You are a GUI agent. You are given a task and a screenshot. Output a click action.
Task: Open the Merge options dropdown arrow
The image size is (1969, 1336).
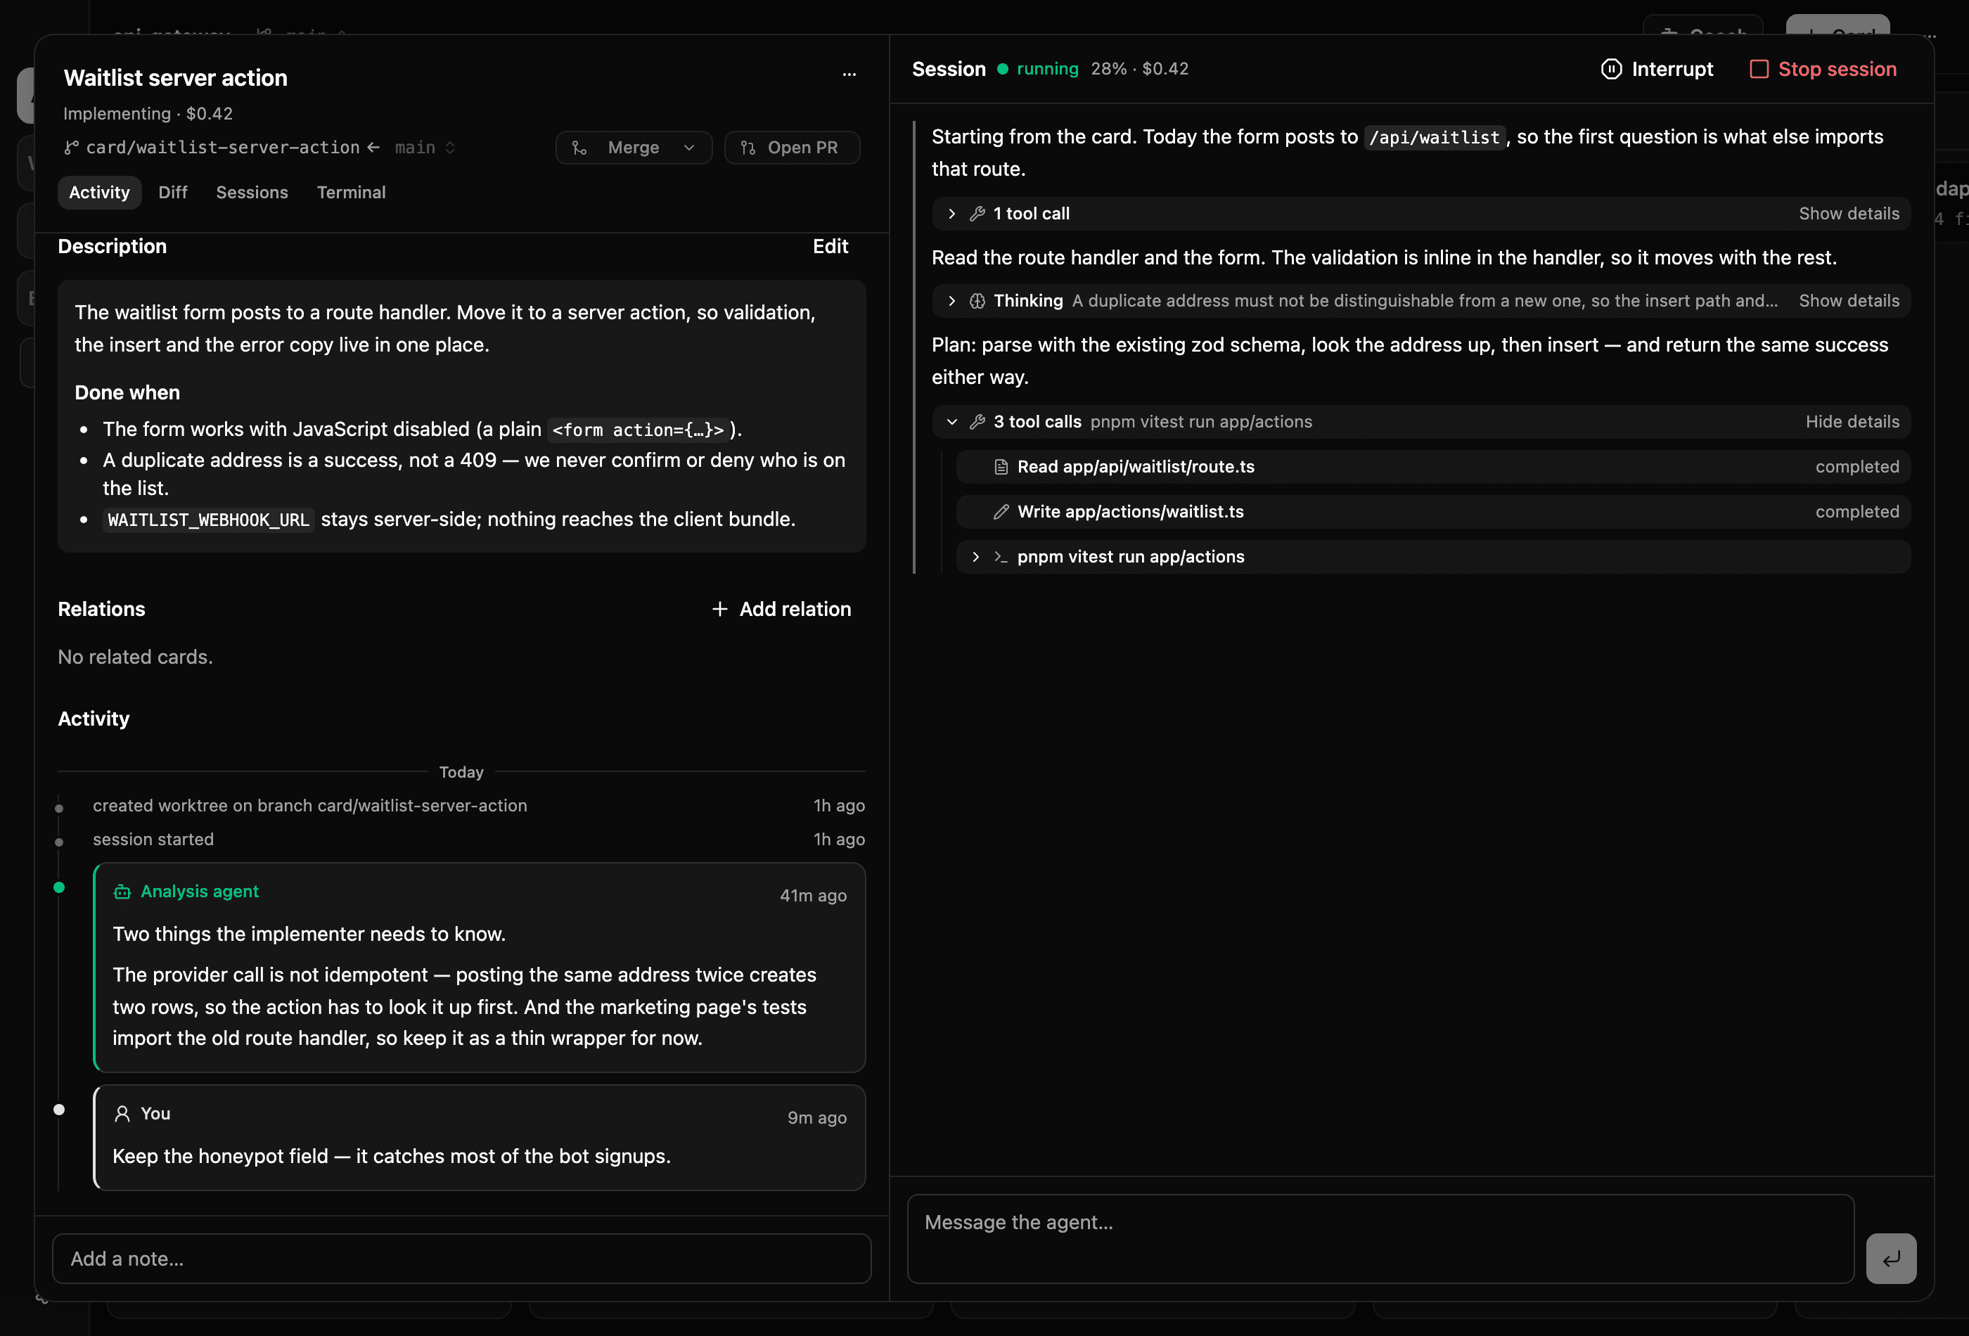pos(689,148)
